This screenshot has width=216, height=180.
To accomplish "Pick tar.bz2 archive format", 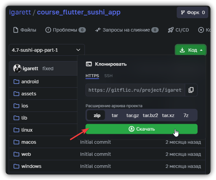I will pos(150,115).
